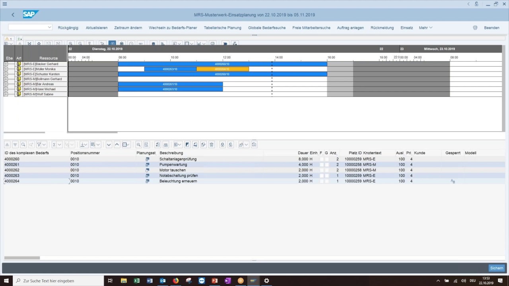509x286 pixels.
Task: Open Excel from the Windows taskbar
Action: [136, 280]
